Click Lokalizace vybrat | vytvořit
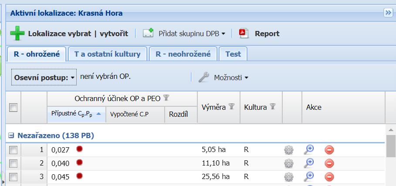 click(78, 34)
